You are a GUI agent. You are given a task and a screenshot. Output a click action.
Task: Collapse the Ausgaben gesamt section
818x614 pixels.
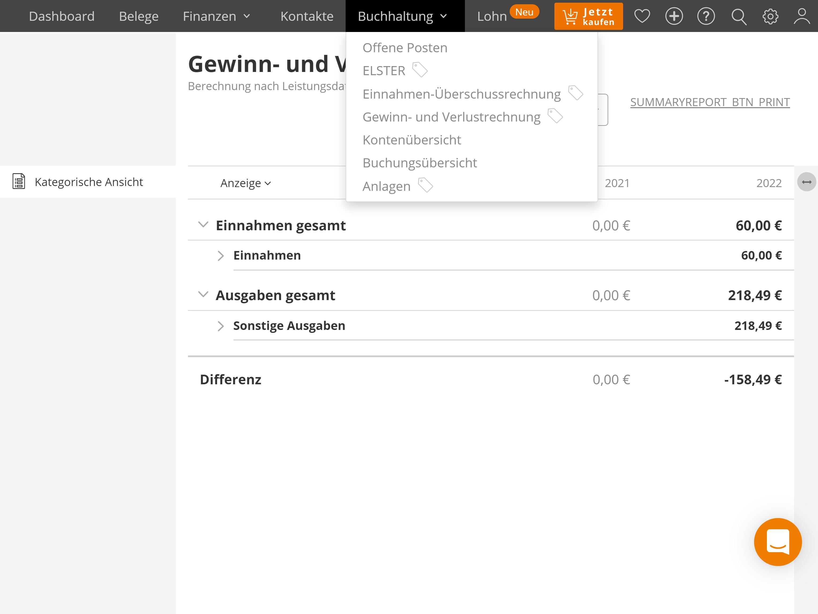click(203, 294)
